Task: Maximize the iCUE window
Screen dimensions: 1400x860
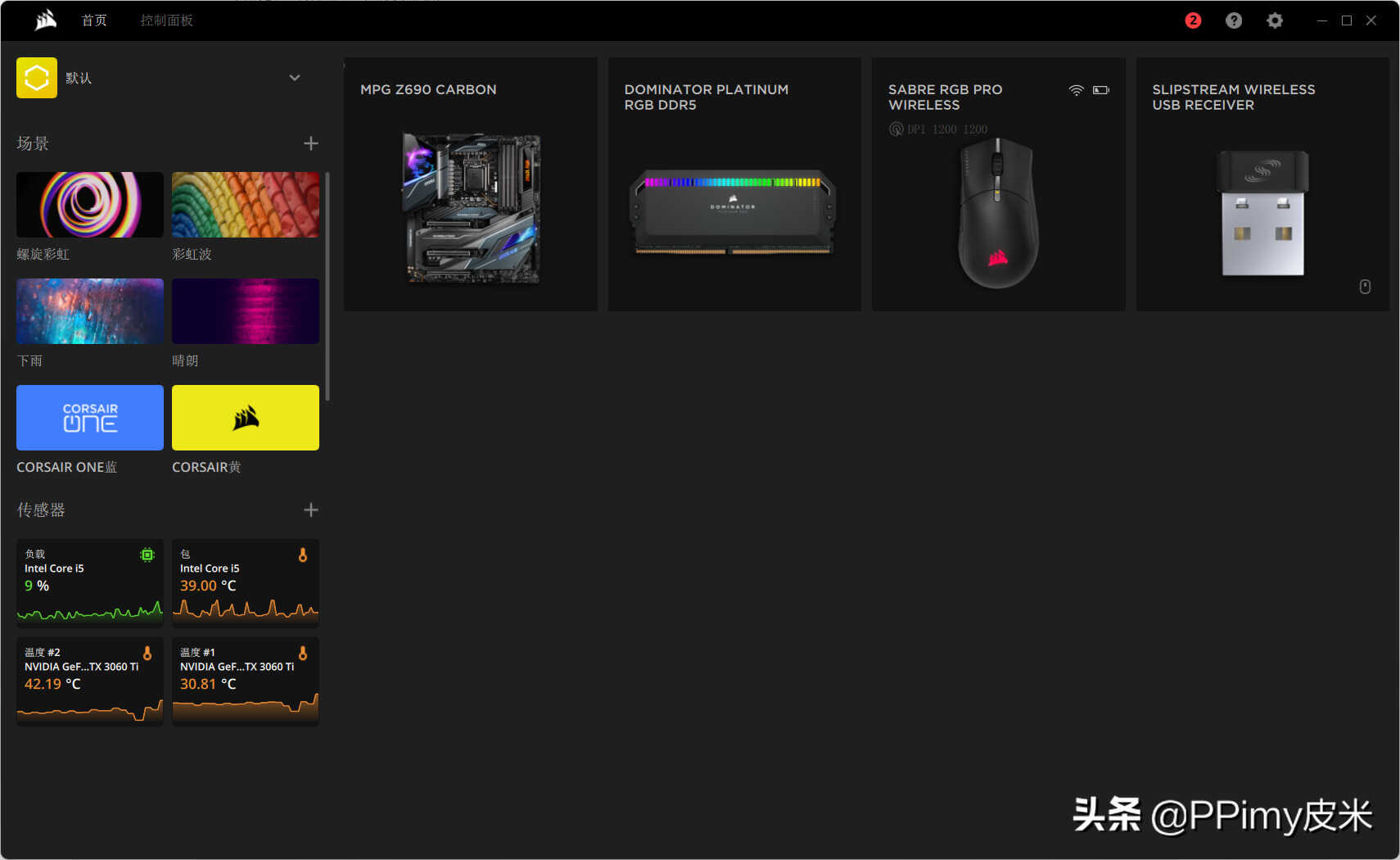Action: 1347,20
